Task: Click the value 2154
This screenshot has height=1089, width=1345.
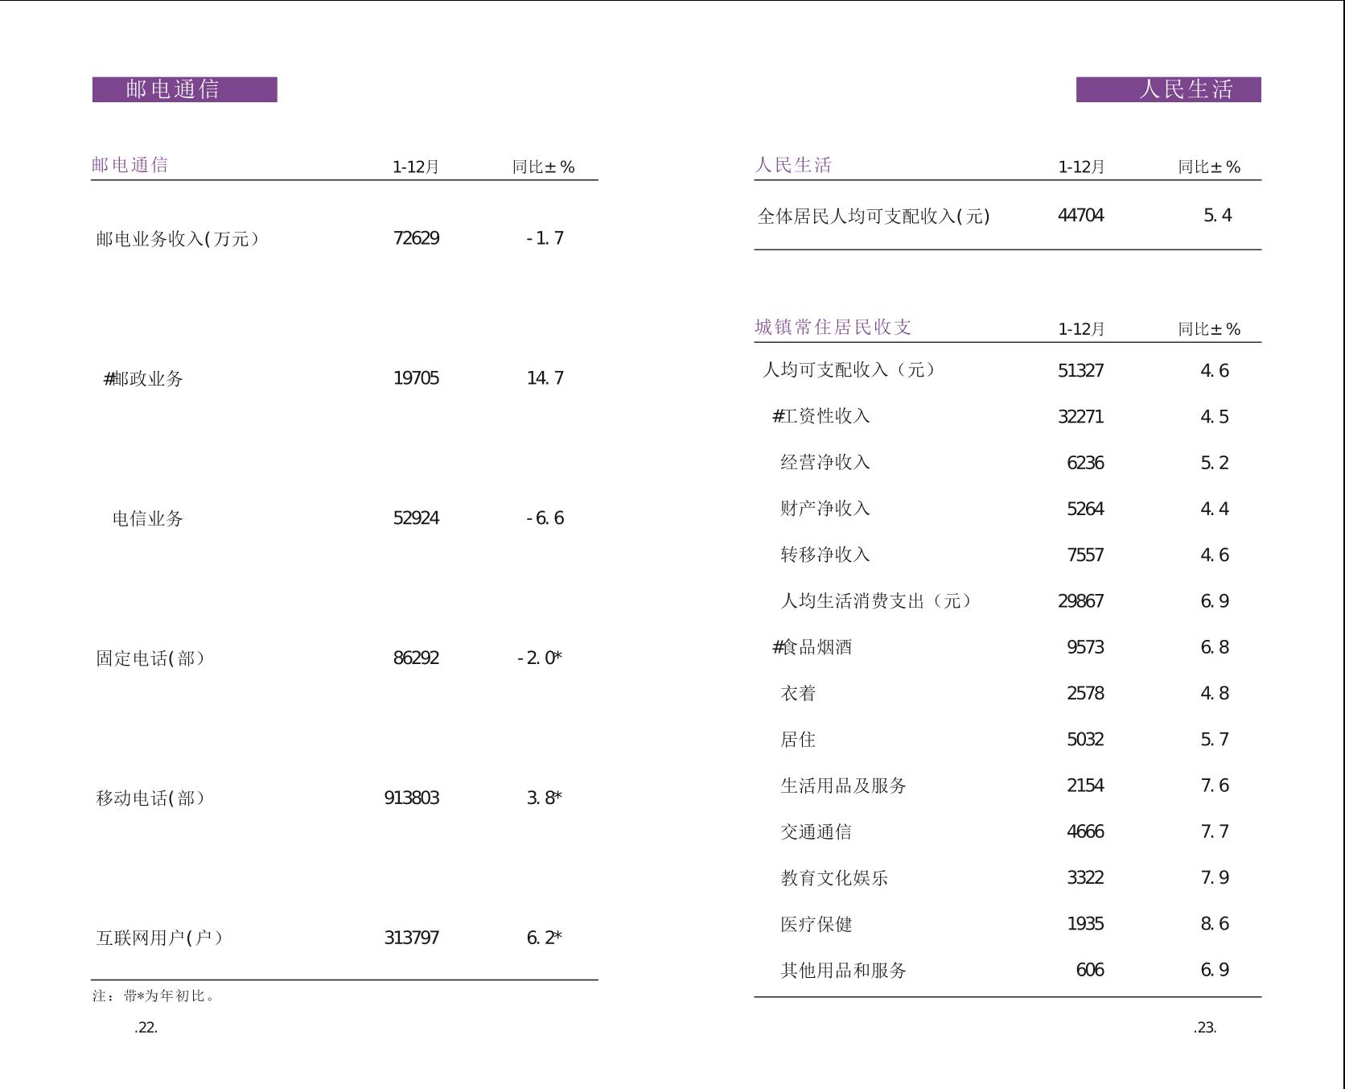Action: point(1085,786)
